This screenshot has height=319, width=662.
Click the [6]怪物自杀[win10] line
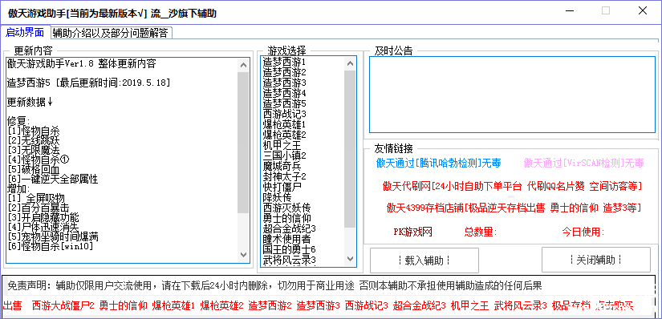50,246
